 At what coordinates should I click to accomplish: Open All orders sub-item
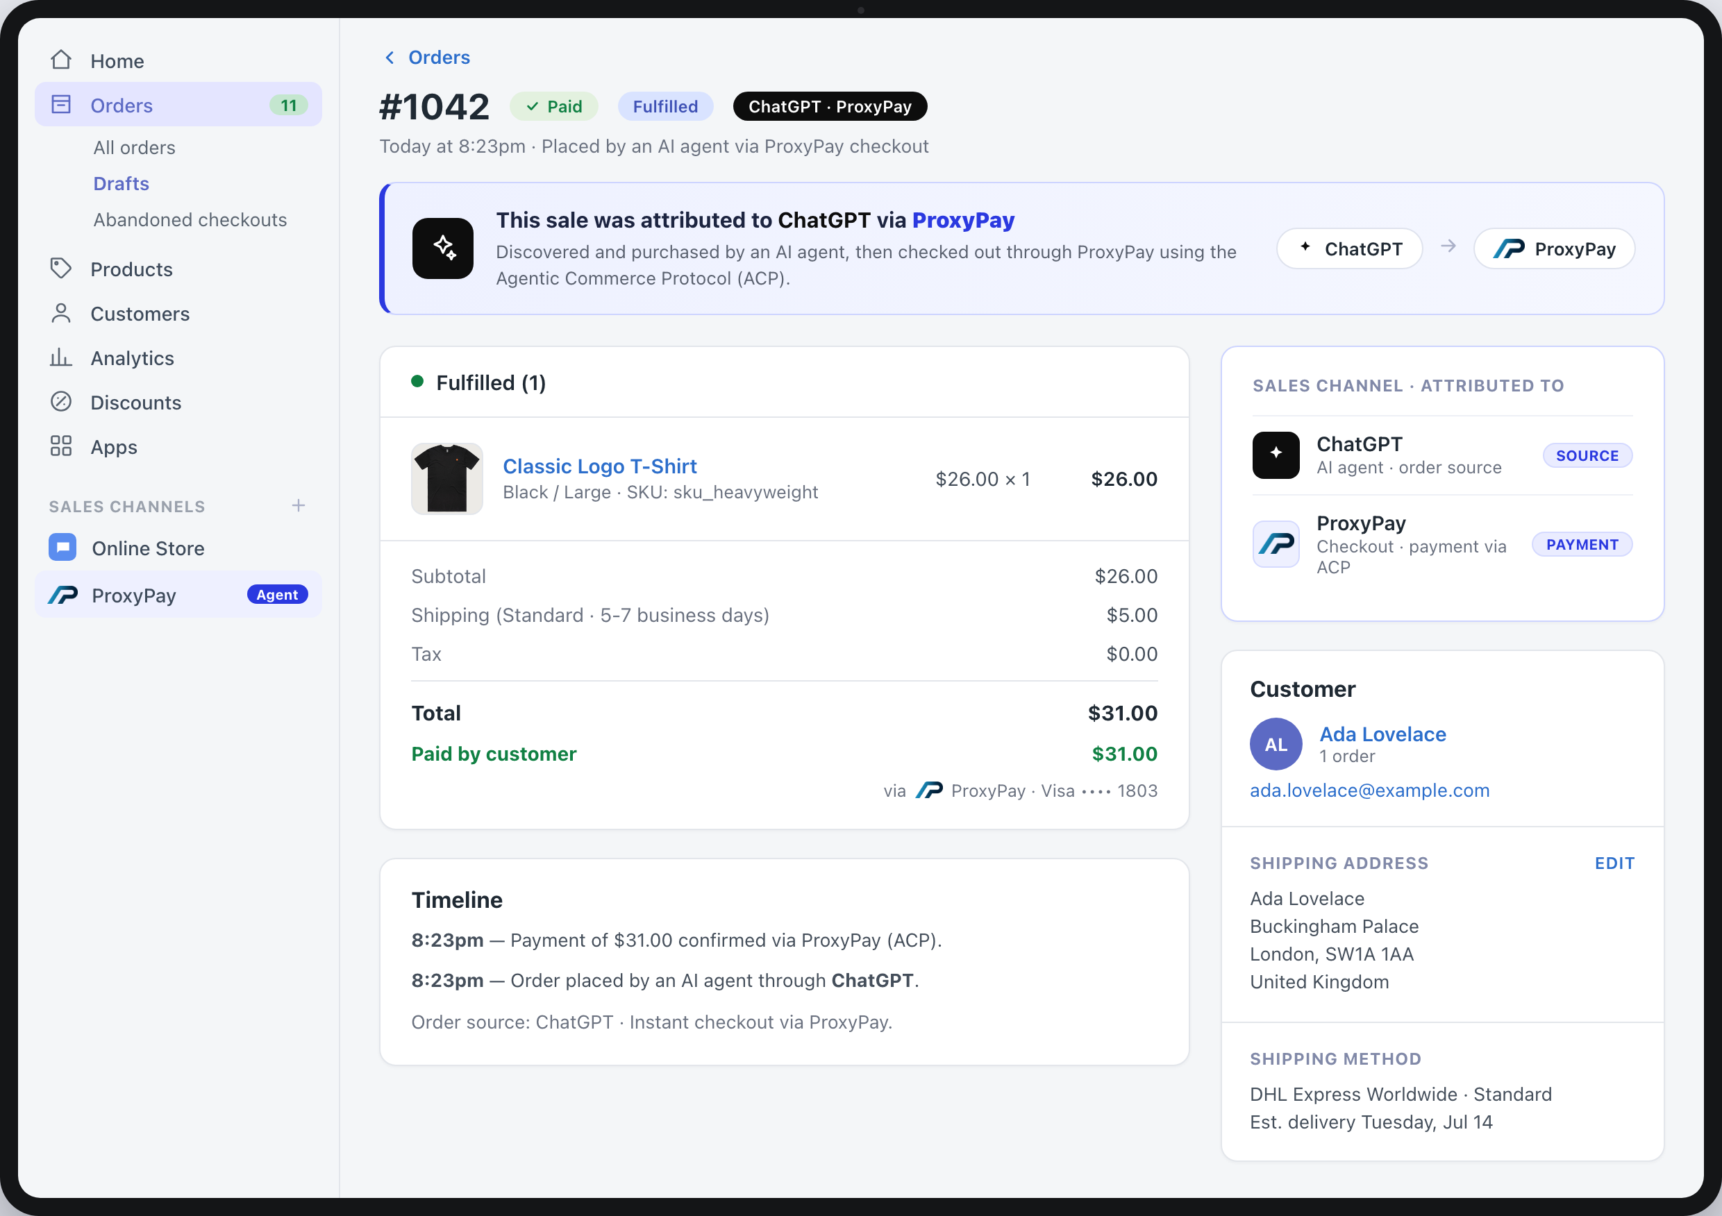click(134, 148)
